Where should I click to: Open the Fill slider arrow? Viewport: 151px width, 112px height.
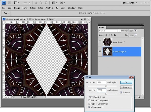click(136, 35)
